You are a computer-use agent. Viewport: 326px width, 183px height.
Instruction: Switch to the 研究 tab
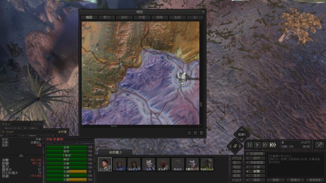(x=124, y=17)
